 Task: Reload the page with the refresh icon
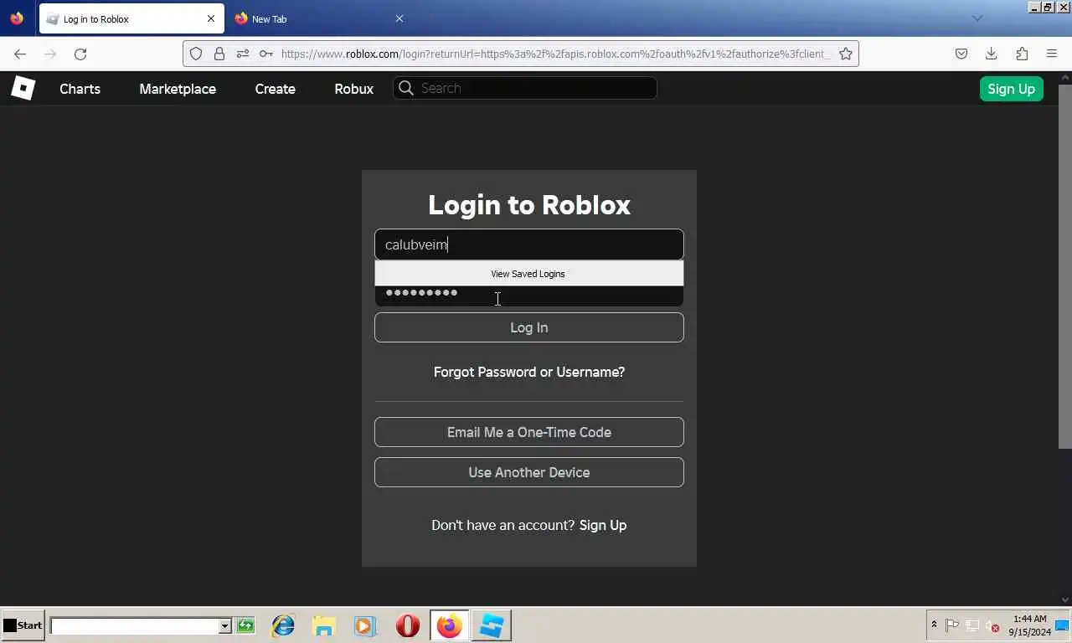[80, 54]
